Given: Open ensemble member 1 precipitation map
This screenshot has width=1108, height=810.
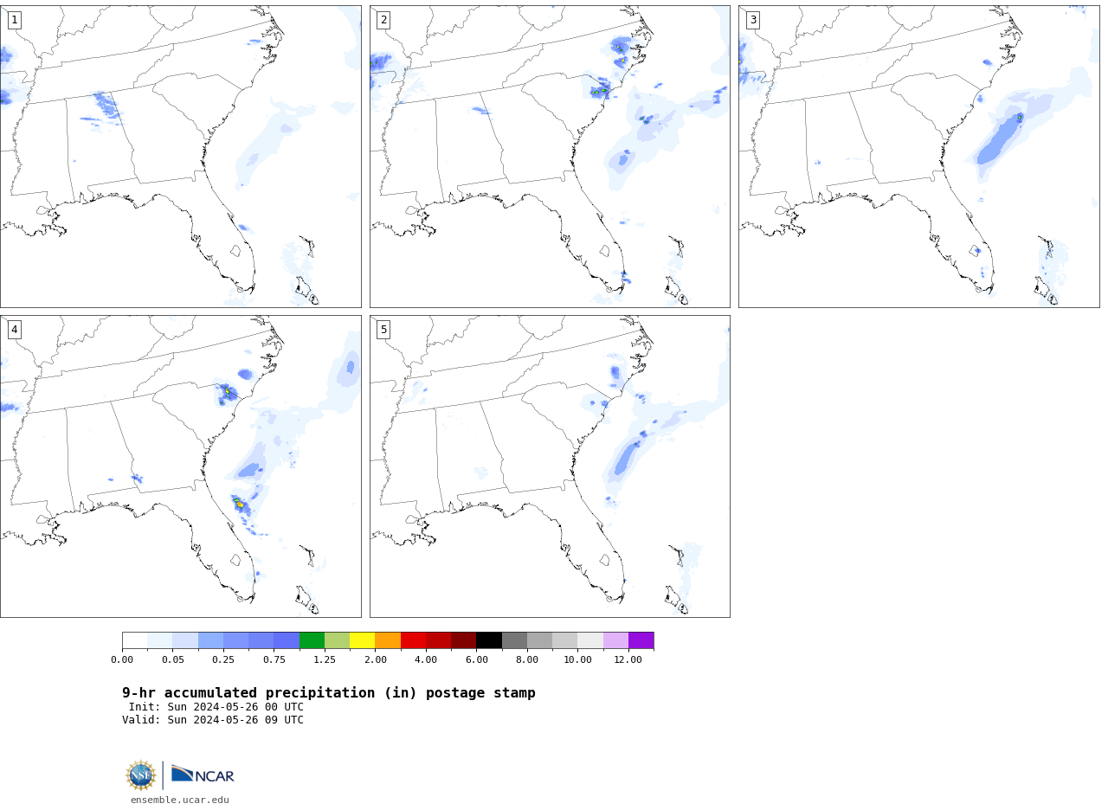Looking at the screenshot, I should pyautogui.click(x=181, y=157).
